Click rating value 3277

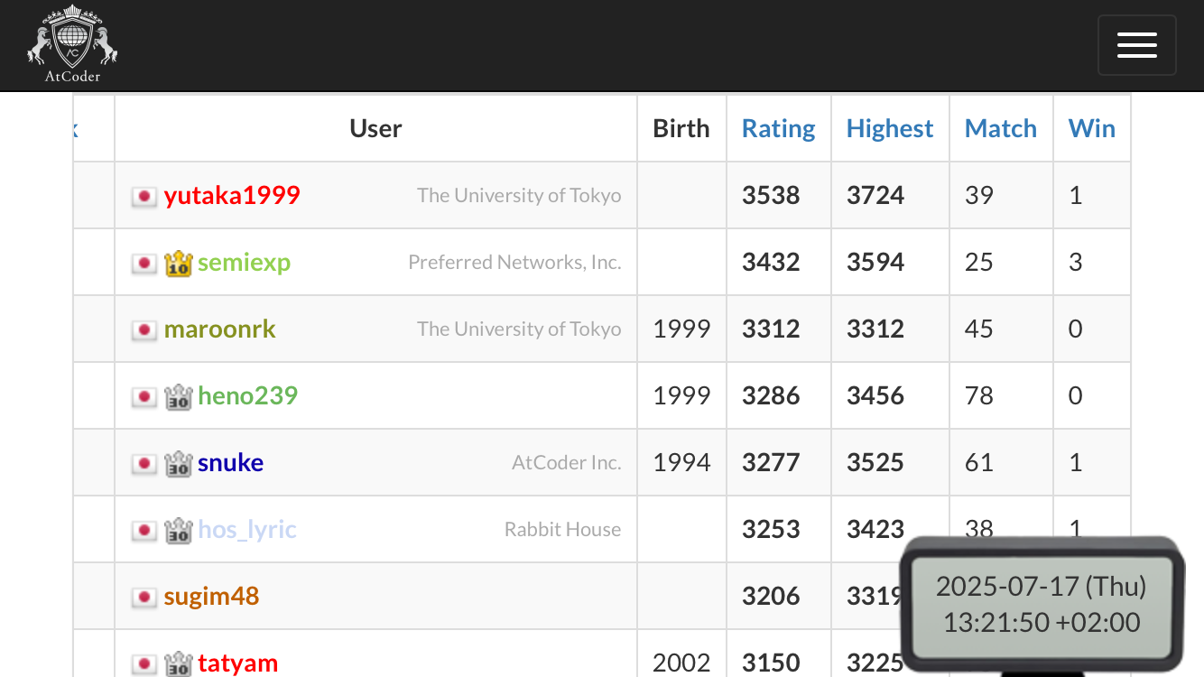click(771, 462)
